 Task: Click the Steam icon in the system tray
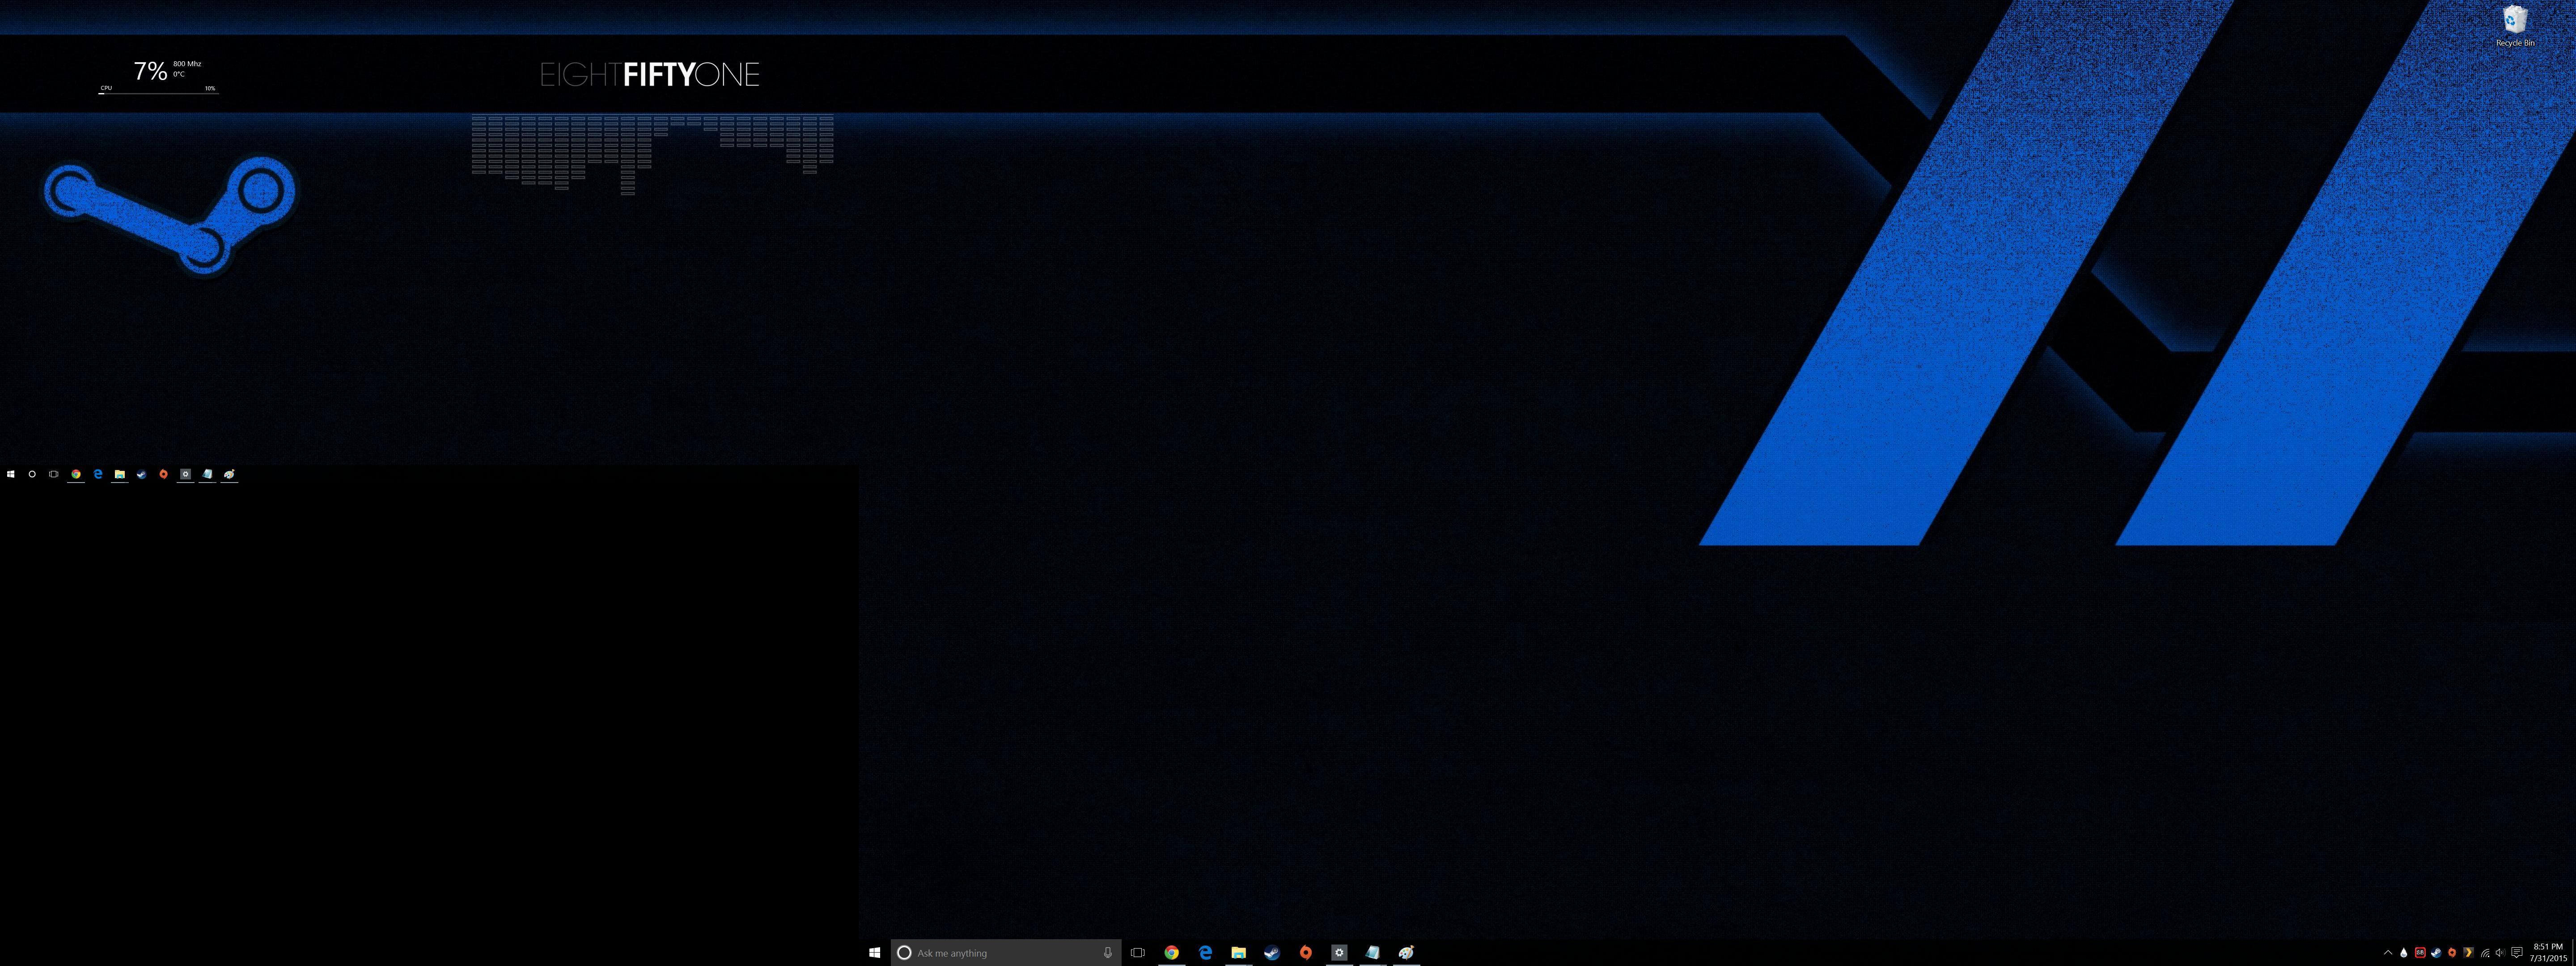2436,953
